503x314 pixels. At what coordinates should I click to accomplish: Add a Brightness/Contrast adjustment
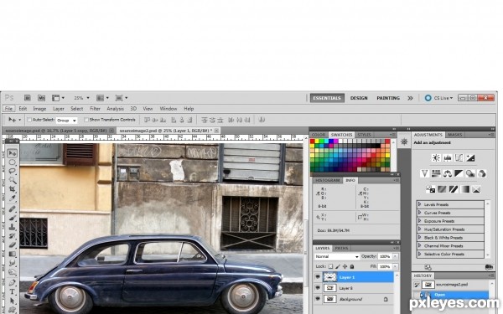(x=436, y=157)
